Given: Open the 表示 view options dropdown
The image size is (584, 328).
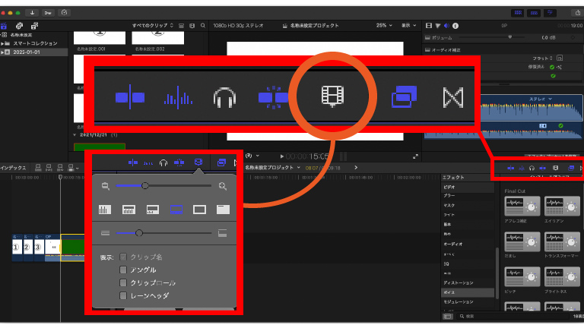Looking at the screenshot, I should [408, 25].
